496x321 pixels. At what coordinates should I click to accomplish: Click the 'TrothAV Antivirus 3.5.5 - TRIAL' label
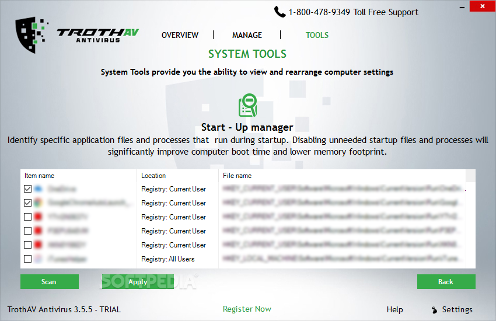pos(64,309)
